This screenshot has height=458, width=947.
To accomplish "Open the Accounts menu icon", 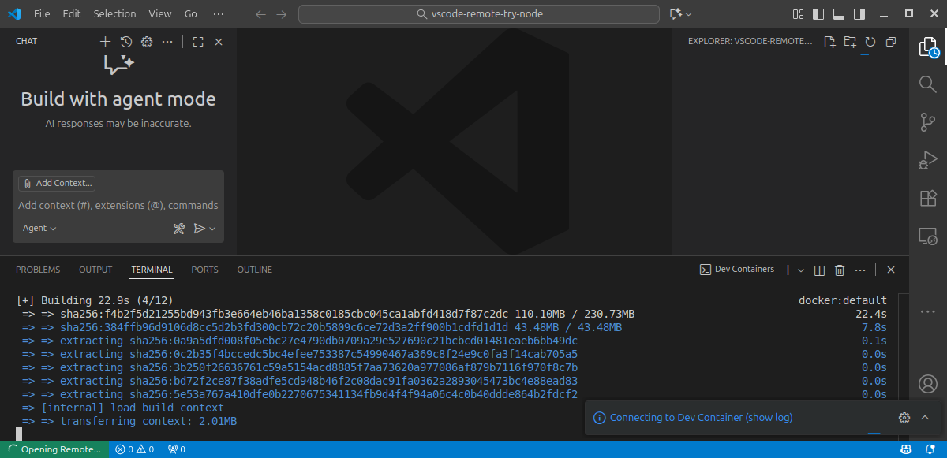I will 928,384.
